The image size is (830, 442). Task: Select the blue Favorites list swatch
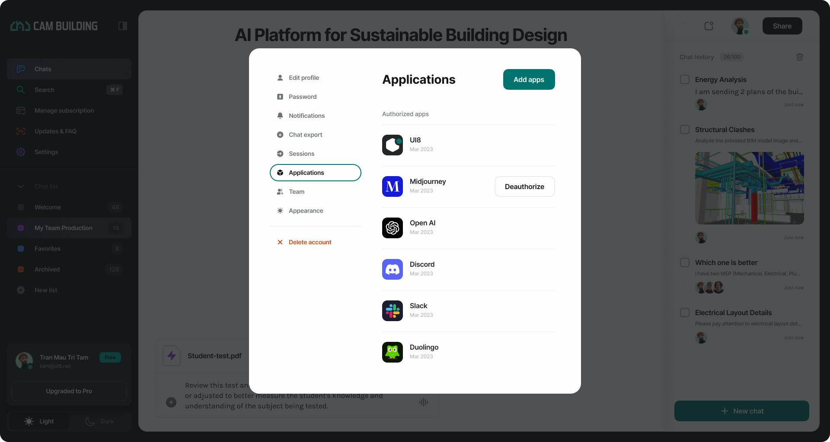click(21, 249)
